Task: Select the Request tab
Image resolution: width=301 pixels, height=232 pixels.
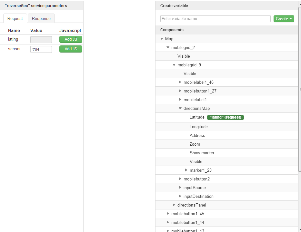Action: (x=15, y=18)
